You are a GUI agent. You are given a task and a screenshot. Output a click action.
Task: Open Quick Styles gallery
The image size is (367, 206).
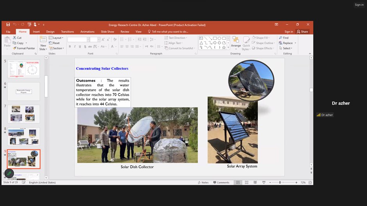tap(246, 43)
